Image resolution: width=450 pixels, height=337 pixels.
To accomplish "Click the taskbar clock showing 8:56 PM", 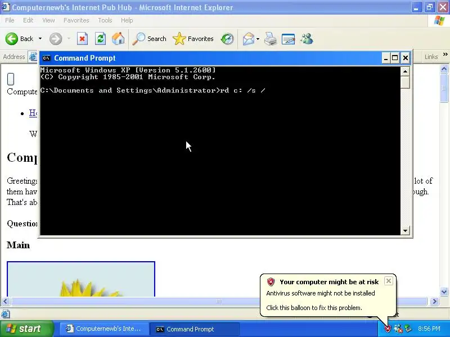I will (x=429, y=329).
